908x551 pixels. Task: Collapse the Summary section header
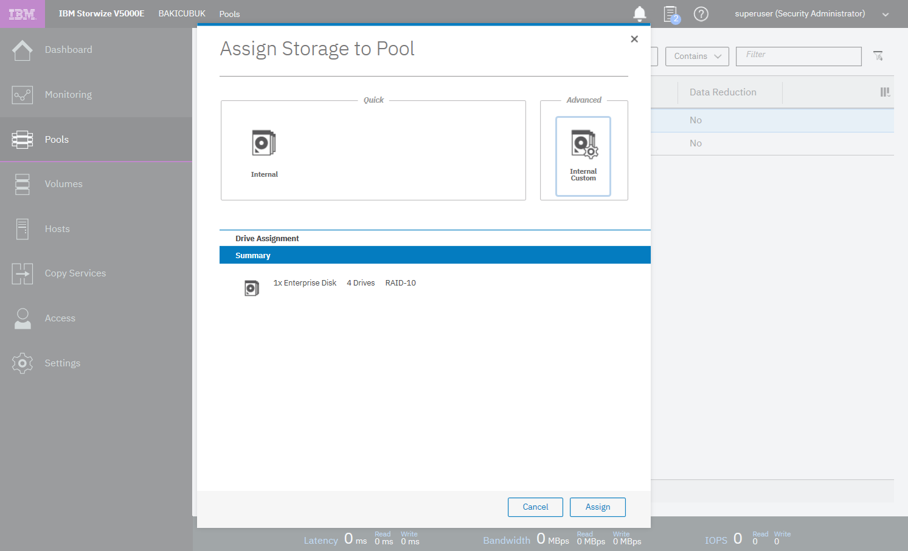[x=435, y=255]
